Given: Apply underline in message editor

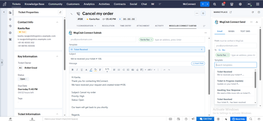Looking at the screenshot, I should pyautogui.click(x=82, y=70).
